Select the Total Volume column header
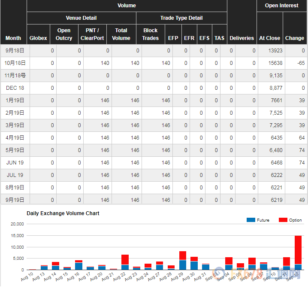This screenshot has width=308, height=289. coord(121,34)
